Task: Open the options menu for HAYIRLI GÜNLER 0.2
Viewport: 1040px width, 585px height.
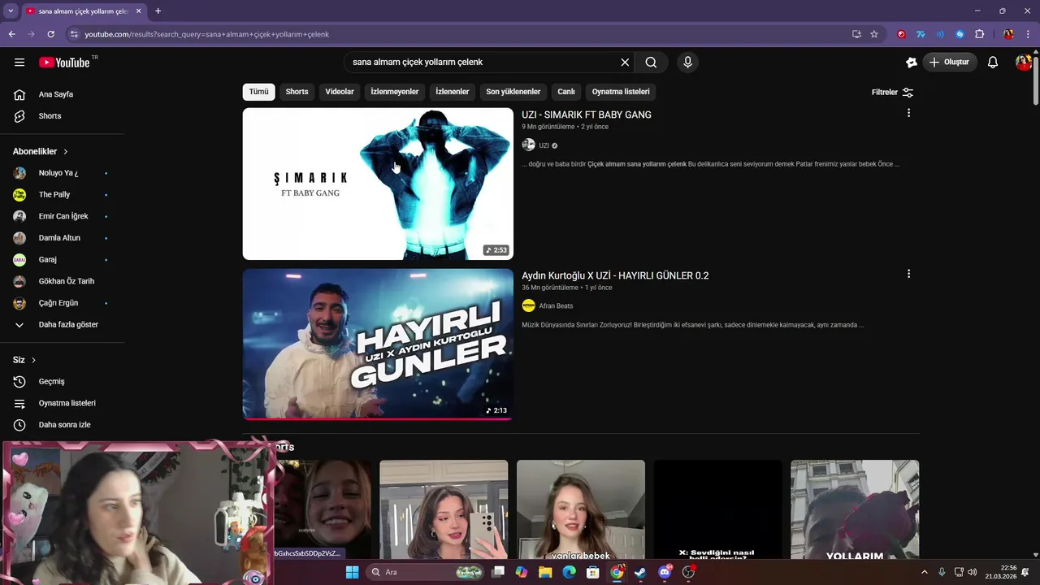Action: tap(908, 274)
